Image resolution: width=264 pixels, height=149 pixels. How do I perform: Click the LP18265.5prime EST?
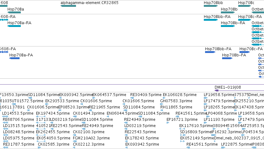click(x=205, y=110)
